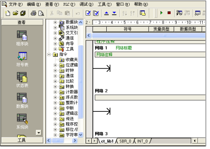Screen dimensions: 210x149
Task: Compile all with double checkmark icon
Action: [96, 13]
